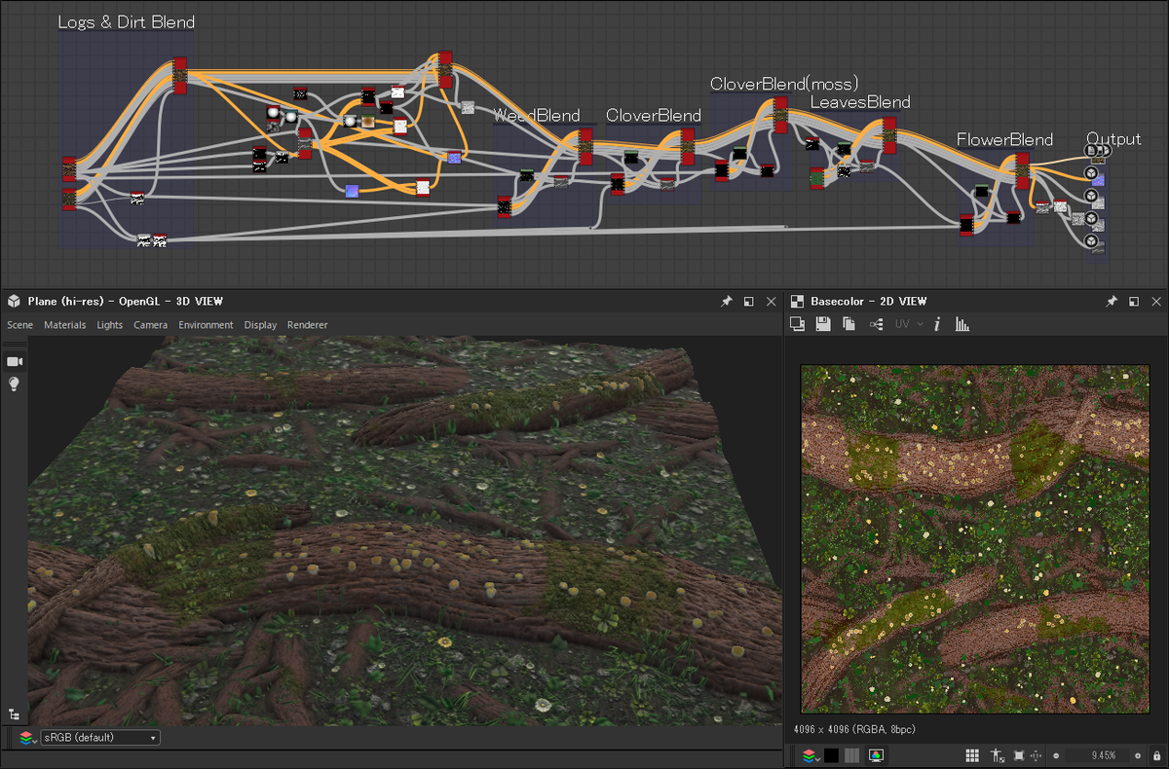Select the LeavesBlend frame label
The width and height of the screenshot is (1169, 769).
click(860, 101)
